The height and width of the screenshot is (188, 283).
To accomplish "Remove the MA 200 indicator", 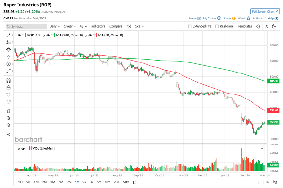I will 44,35.
